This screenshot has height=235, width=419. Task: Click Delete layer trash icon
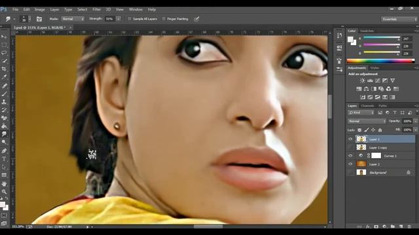[x=409, y=227]
